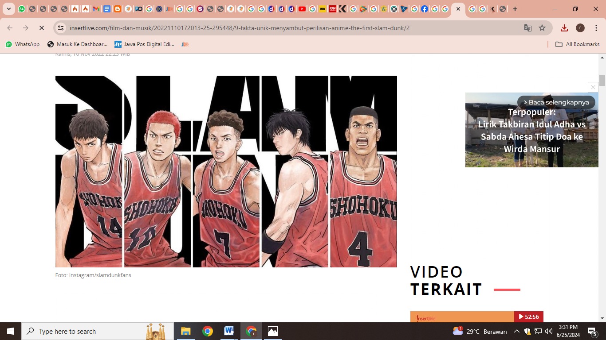Open the WhatsApp bookmark
606x340 pixels.
pyautogui.click(x=23, y=44)
